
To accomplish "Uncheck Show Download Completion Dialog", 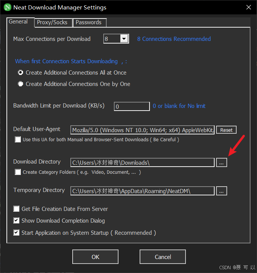I will pos(16,221).
